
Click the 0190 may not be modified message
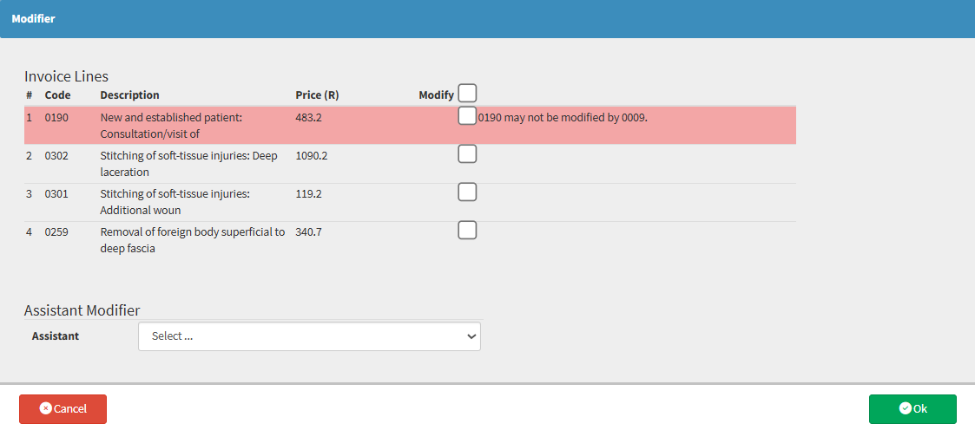pos(563,117)
